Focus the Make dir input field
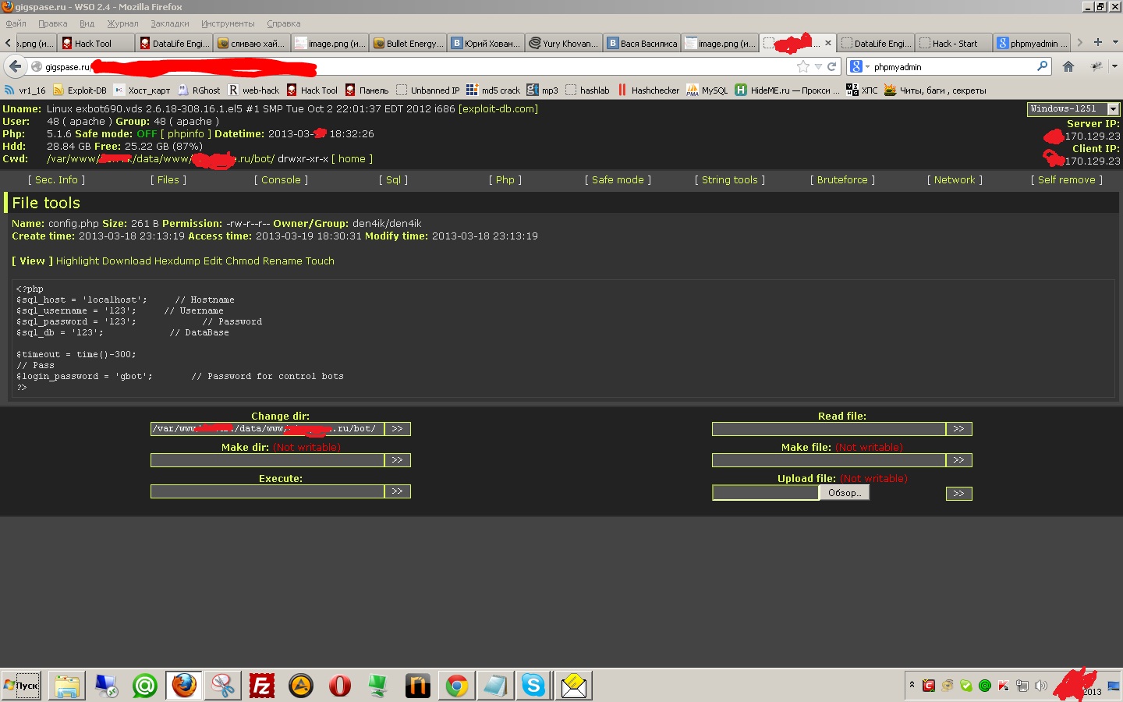Viewport: 1123px width, 702px height. tap(267, 460)
